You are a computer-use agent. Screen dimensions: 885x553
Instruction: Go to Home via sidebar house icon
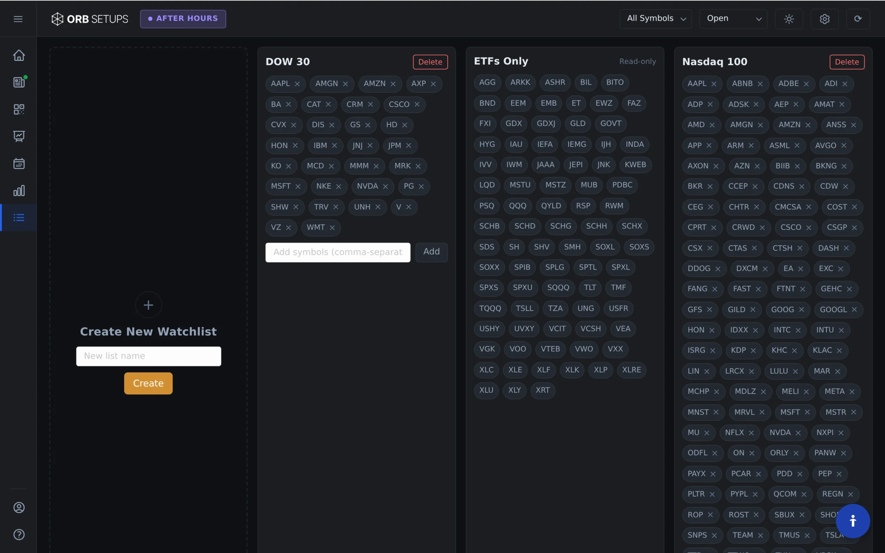(19, 55)
